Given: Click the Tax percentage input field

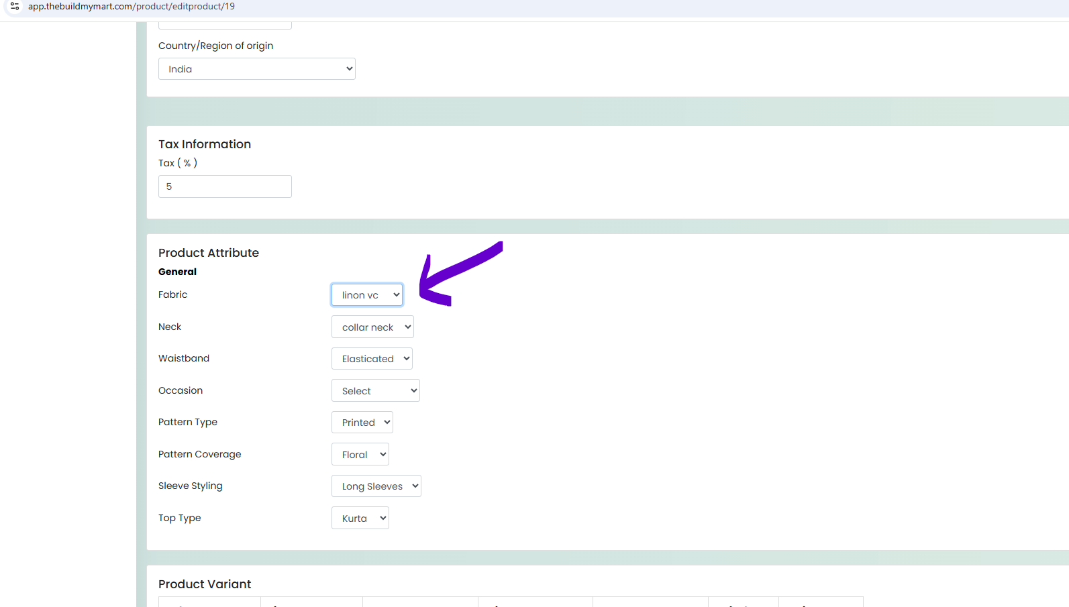Looking at the screenshot, I should click(x=225, y=186).
